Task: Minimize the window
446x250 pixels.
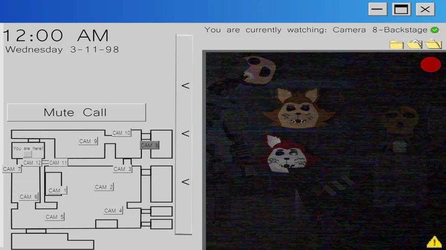Action: click(378, 9)
